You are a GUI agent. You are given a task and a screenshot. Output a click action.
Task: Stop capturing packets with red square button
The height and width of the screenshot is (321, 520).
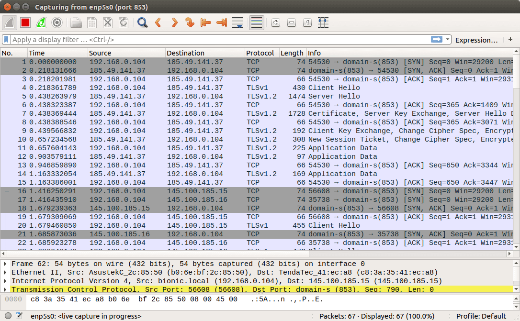[x=25, y=22]
